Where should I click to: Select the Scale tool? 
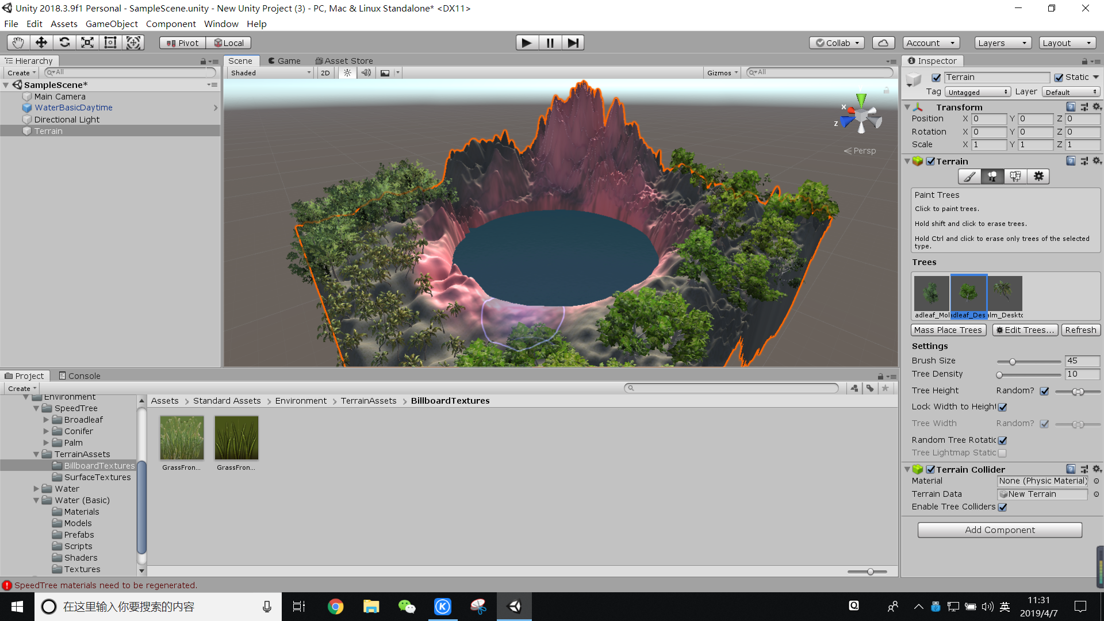(x=87, y=43)
